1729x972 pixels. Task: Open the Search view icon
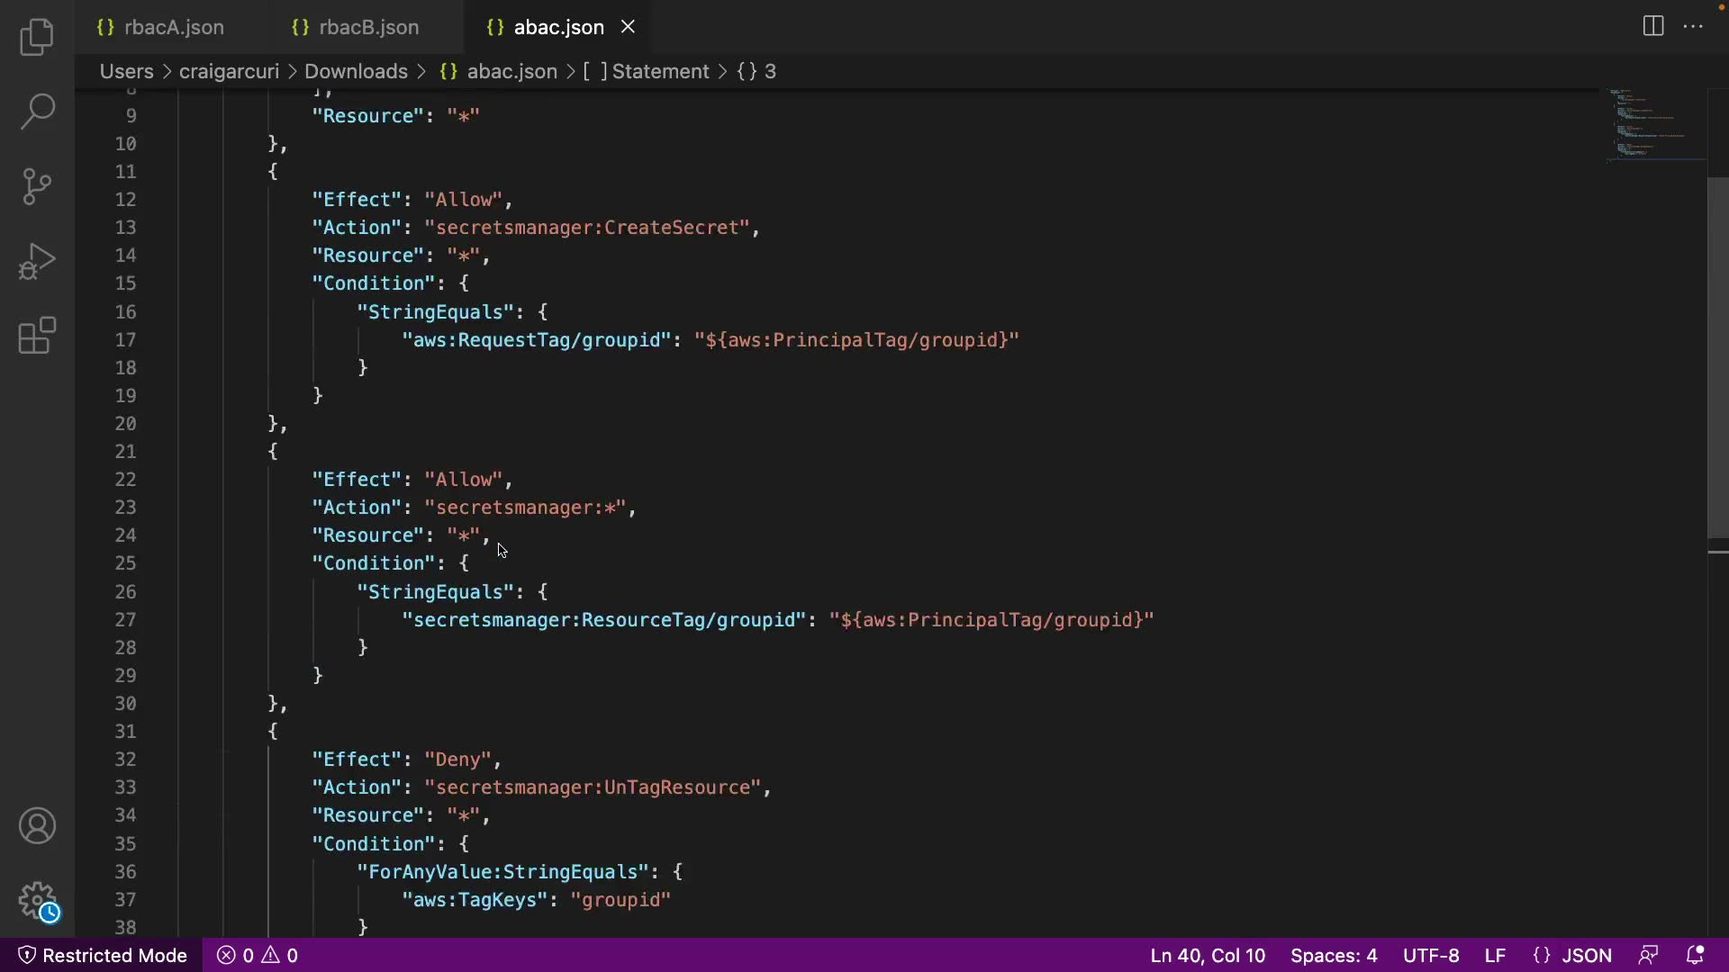pos(37,112)
